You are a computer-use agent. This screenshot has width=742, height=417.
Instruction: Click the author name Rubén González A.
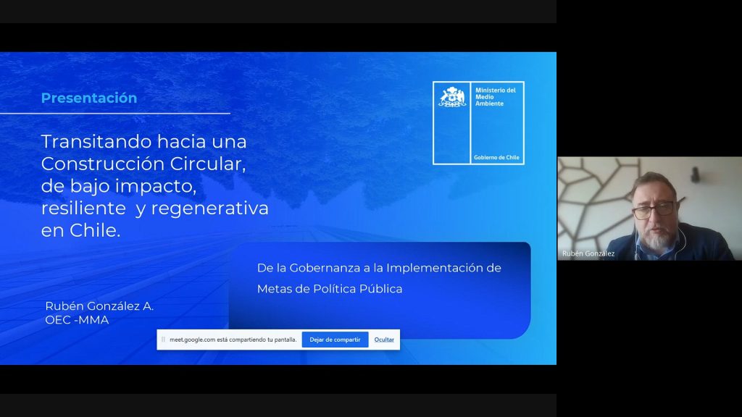99,306
